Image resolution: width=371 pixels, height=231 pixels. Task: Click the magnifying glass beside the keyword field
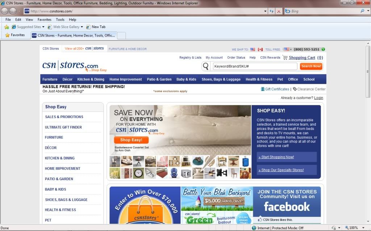pyautogui.click(x=206, y=66)
